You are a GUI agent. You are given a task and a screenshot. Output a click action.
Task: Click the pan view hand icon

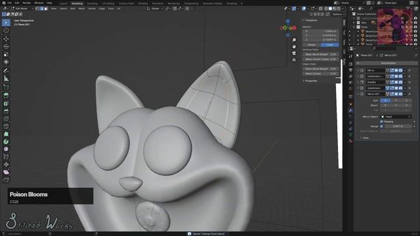294,47
